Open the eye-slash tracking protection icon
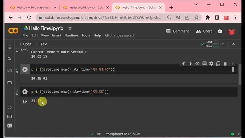The image size is (245, 138). (x=178, y=18)
